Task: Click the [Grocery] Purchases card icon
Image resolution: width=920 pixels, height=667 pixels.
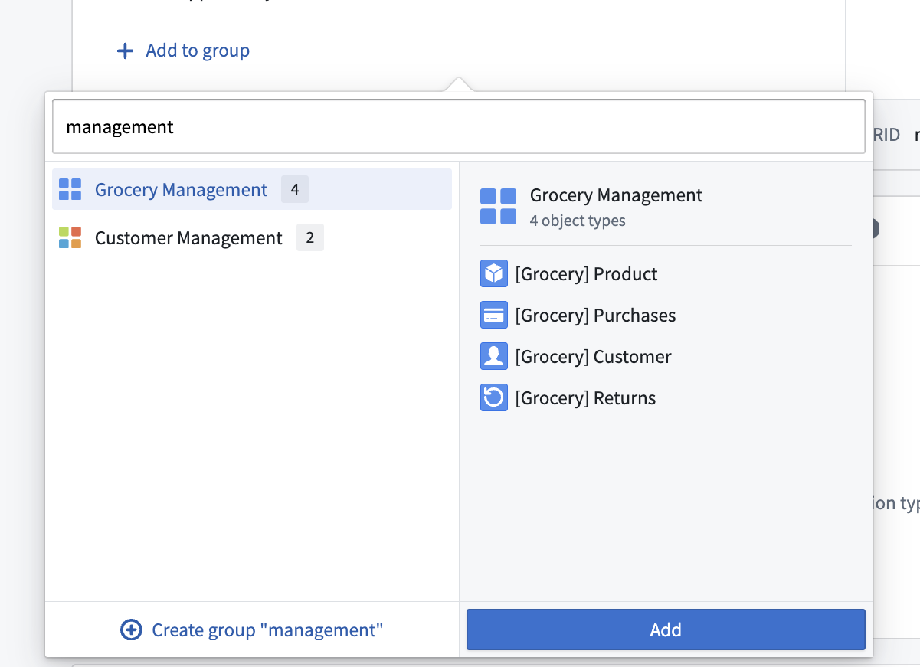Action: tap(494, 315)
